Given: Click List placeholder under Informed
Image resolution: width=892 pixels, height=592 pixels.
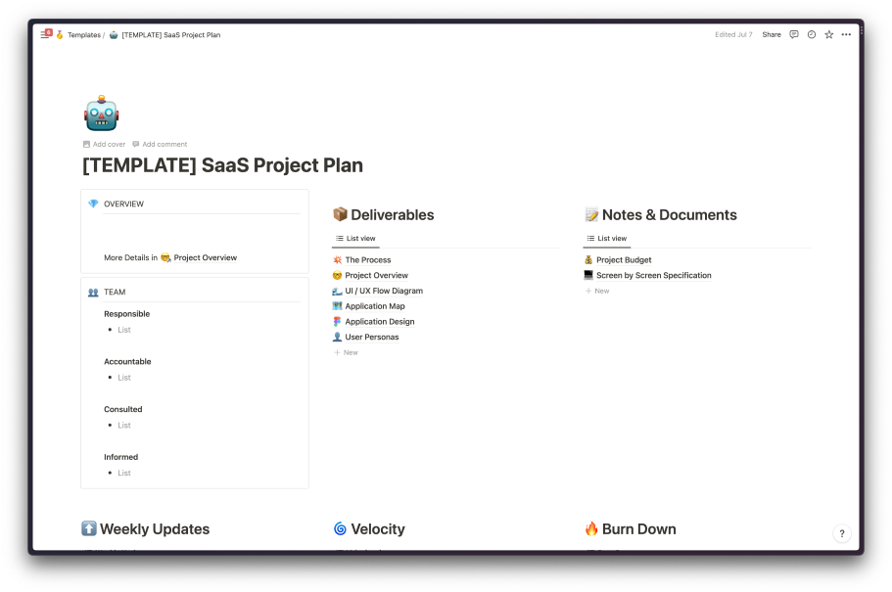Looking at the screenshot, I should [x=124, y=474].
